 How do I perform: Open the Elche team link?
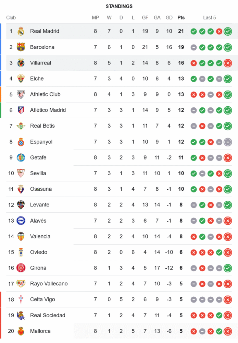[37, 79]
